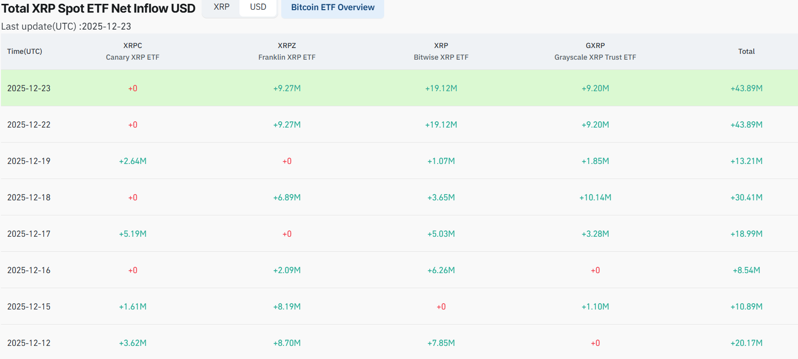Click the +9.20M Grayscale value on 2025-12-23
The image size is (798, 359).
tap(595, 88)
